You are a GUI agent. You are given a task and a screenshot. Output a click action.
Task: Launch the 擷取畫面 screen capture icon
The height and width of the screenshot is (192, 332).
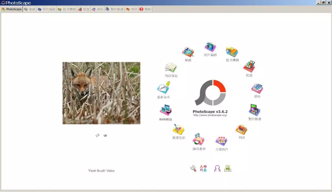coord(199,139)
